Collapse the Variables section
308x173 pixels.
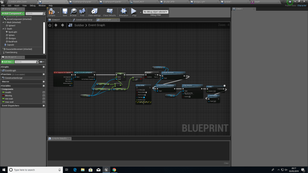tap(1, 86)
